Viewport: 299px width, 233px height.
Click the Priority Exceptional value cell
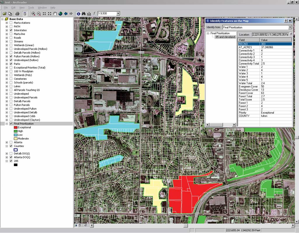[x=276, y=113]
